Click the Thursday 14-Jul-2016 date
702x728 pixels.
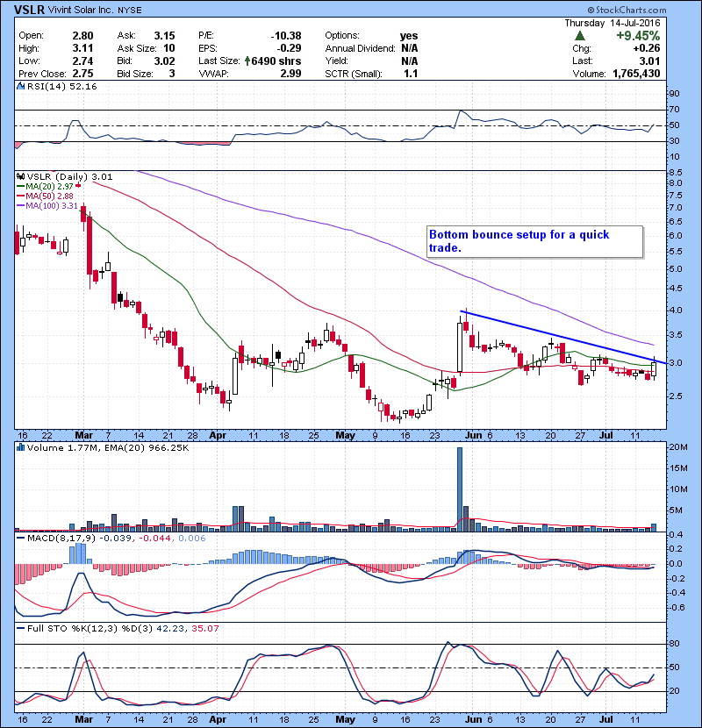tap(612, 23)
